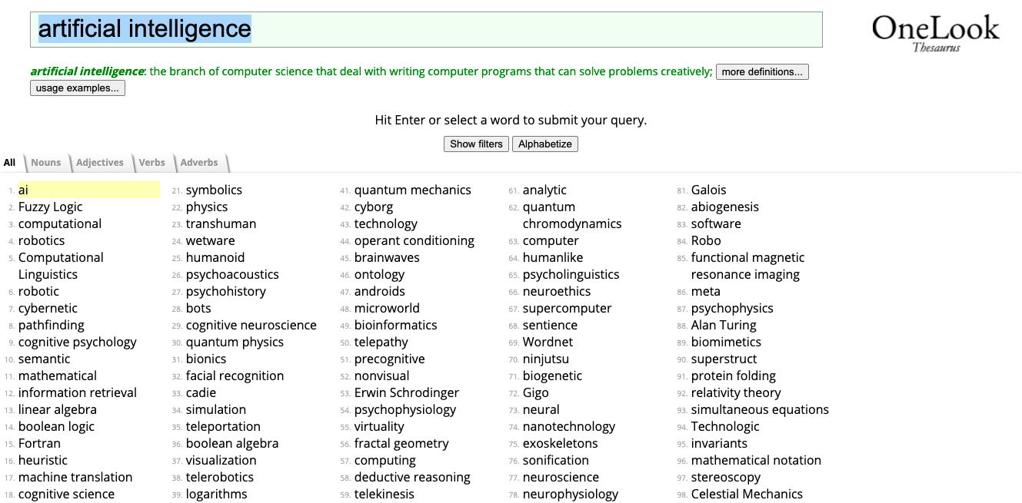
Task: Switch to the Nouns tab
Action: [x=45, y=162]
